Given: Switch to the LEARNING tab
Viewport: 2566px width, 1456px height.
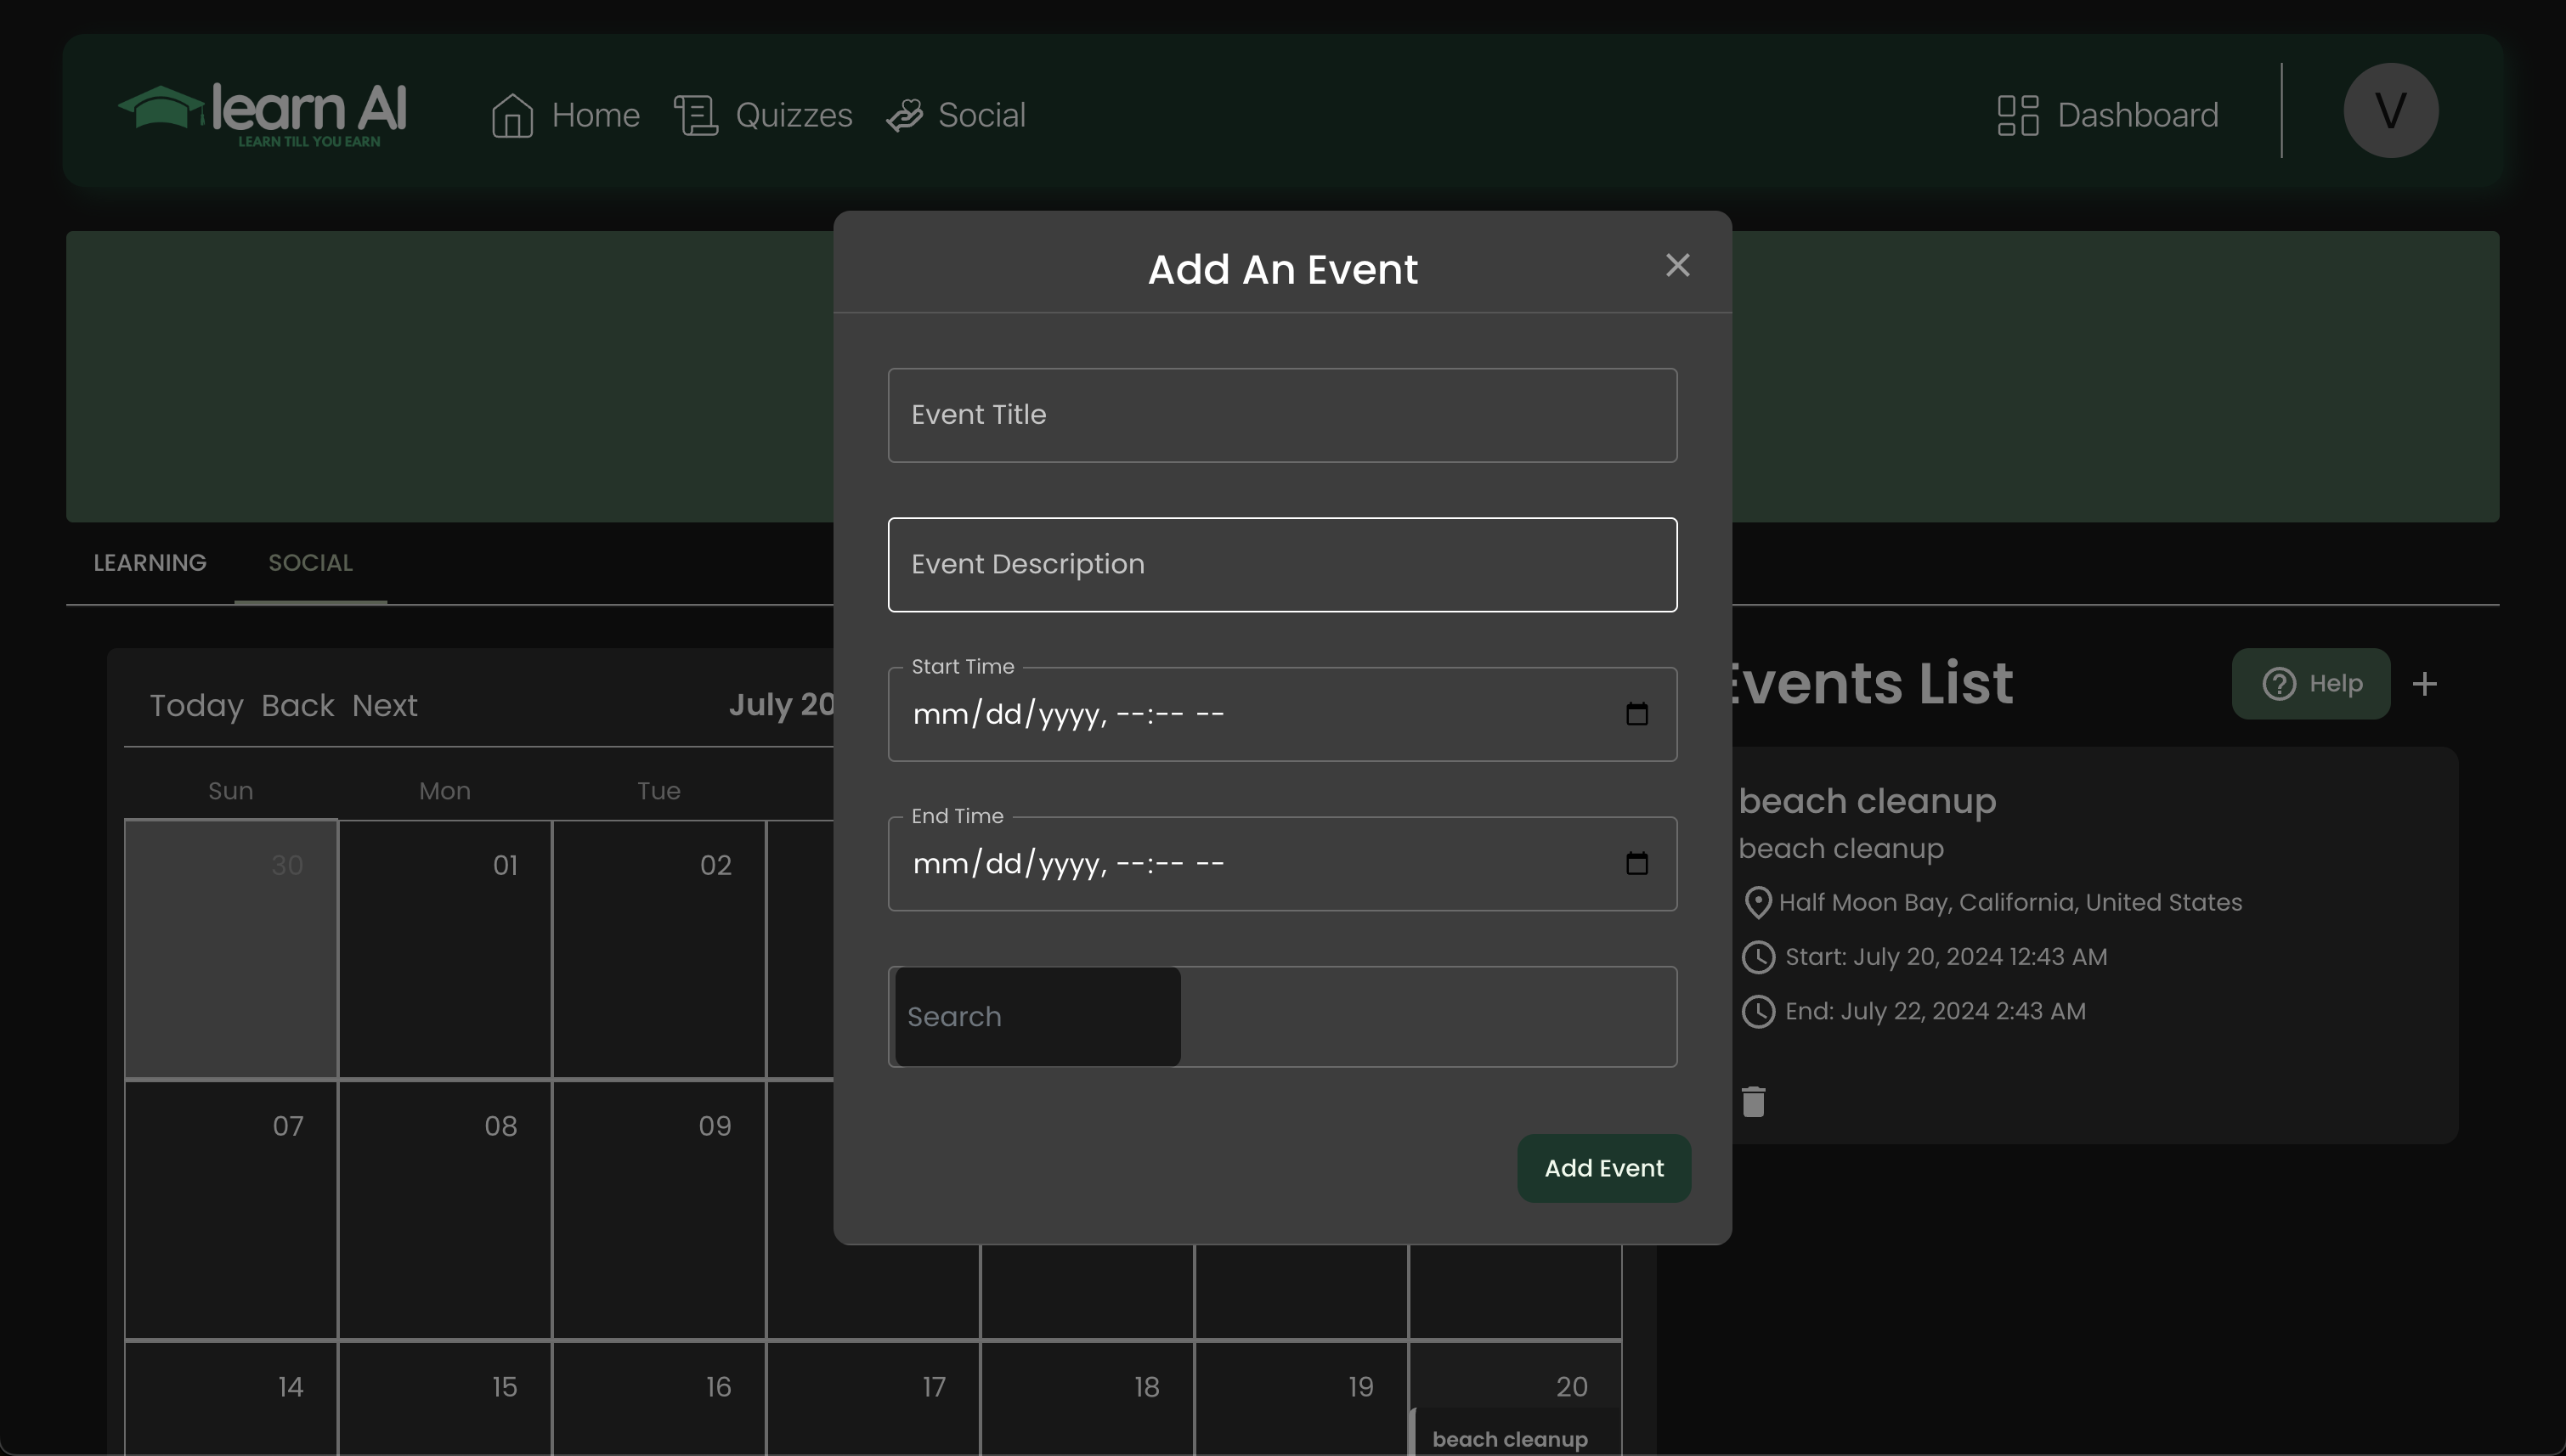Looking at the screenshot, I should (150, 563).
